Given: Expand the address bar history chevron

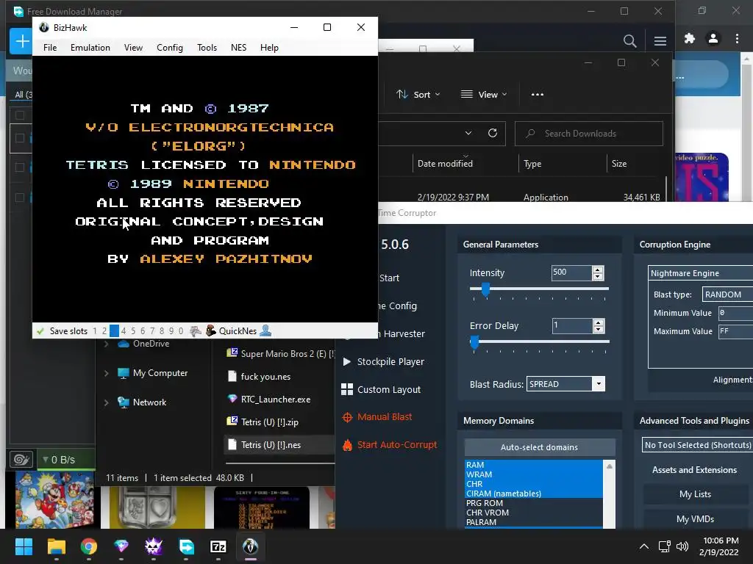Looking at the screenshot, I should (468, 134).
